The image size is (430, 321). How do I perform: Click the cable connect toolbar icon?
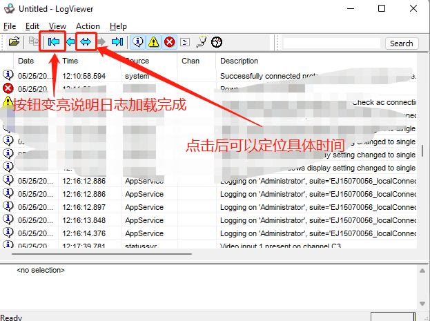tap(201, 42)
